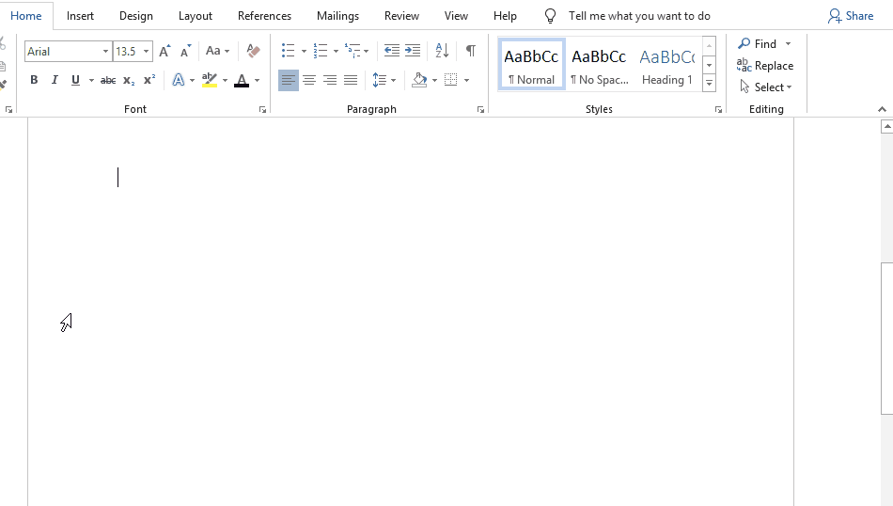The image size is (893, 506).
Task: Toggle Show/Hide paragraph marks
Action: pyautogui.click(x=471, y=51)
